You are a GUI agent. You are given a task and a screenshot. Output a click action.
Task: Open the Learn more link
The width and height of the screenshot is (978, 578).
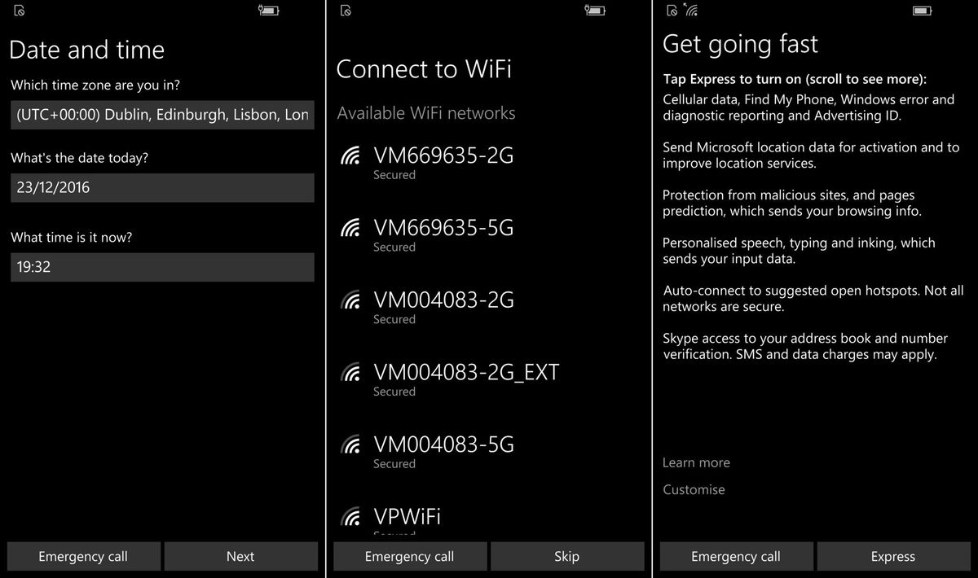(696, 462)
